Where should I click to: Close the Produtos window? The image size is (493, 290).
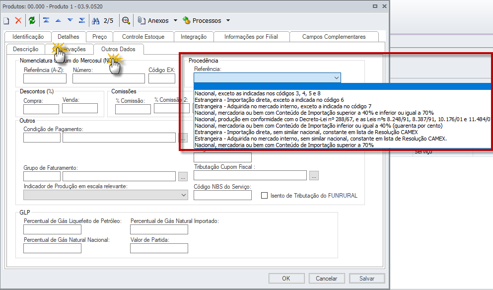pyautogui.click(x=384, y=6)
